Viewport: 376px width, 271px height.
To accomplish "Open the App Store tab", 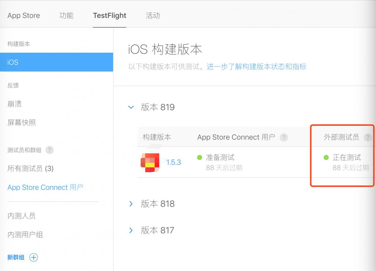I will pyautogui.click(x=23, y=16).
